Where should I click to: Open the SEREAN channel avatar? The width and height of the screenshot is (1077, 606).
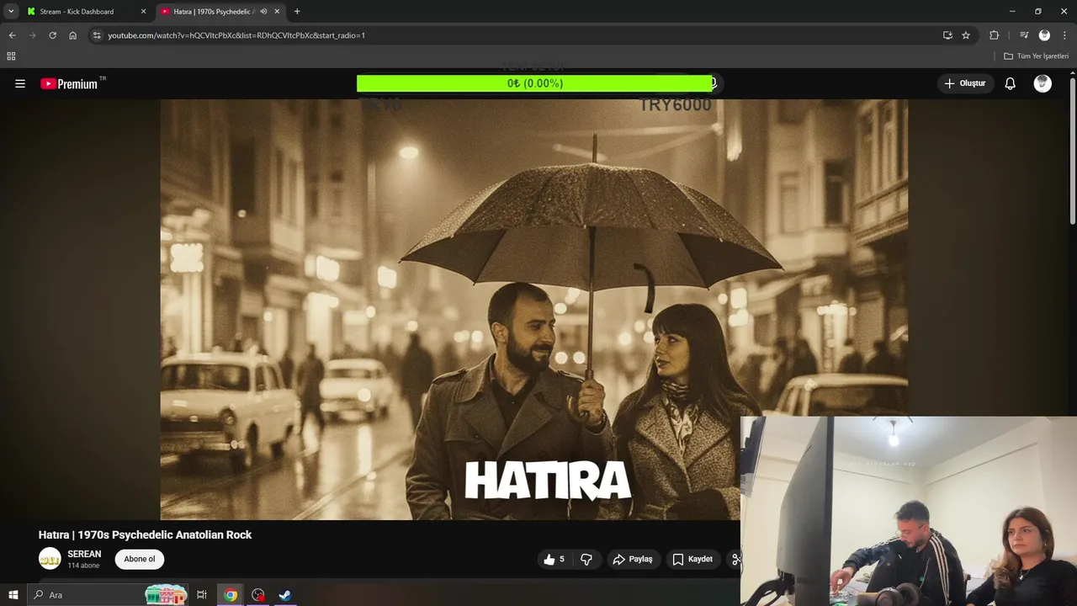coord(50,558)
